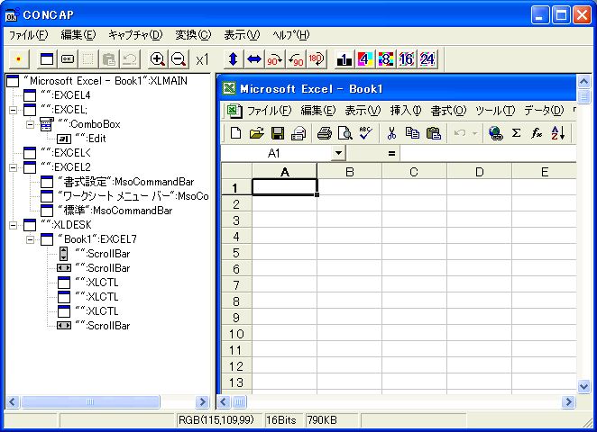
Task: Rotate 90 degrees clockwise icon
Action: pyautogui.click(x=275, y=59)
